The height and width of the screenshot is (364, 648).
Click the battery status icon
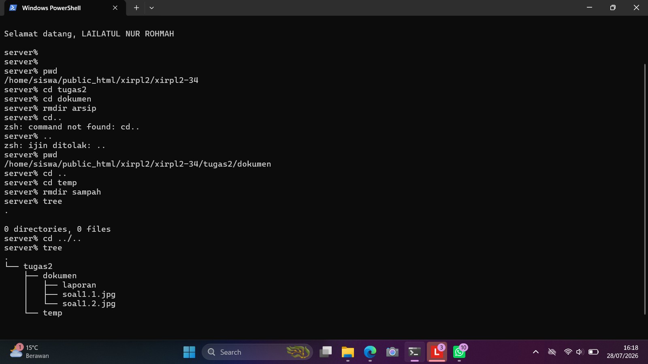pyautogui.click(x=593, y=352)
